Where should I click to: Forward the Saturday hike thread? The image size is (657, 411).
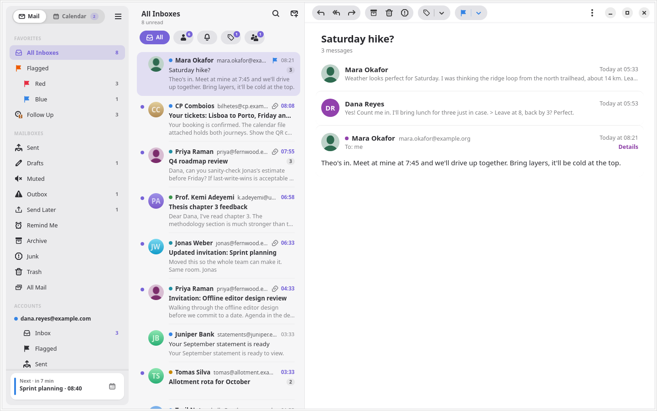(352, 13)
